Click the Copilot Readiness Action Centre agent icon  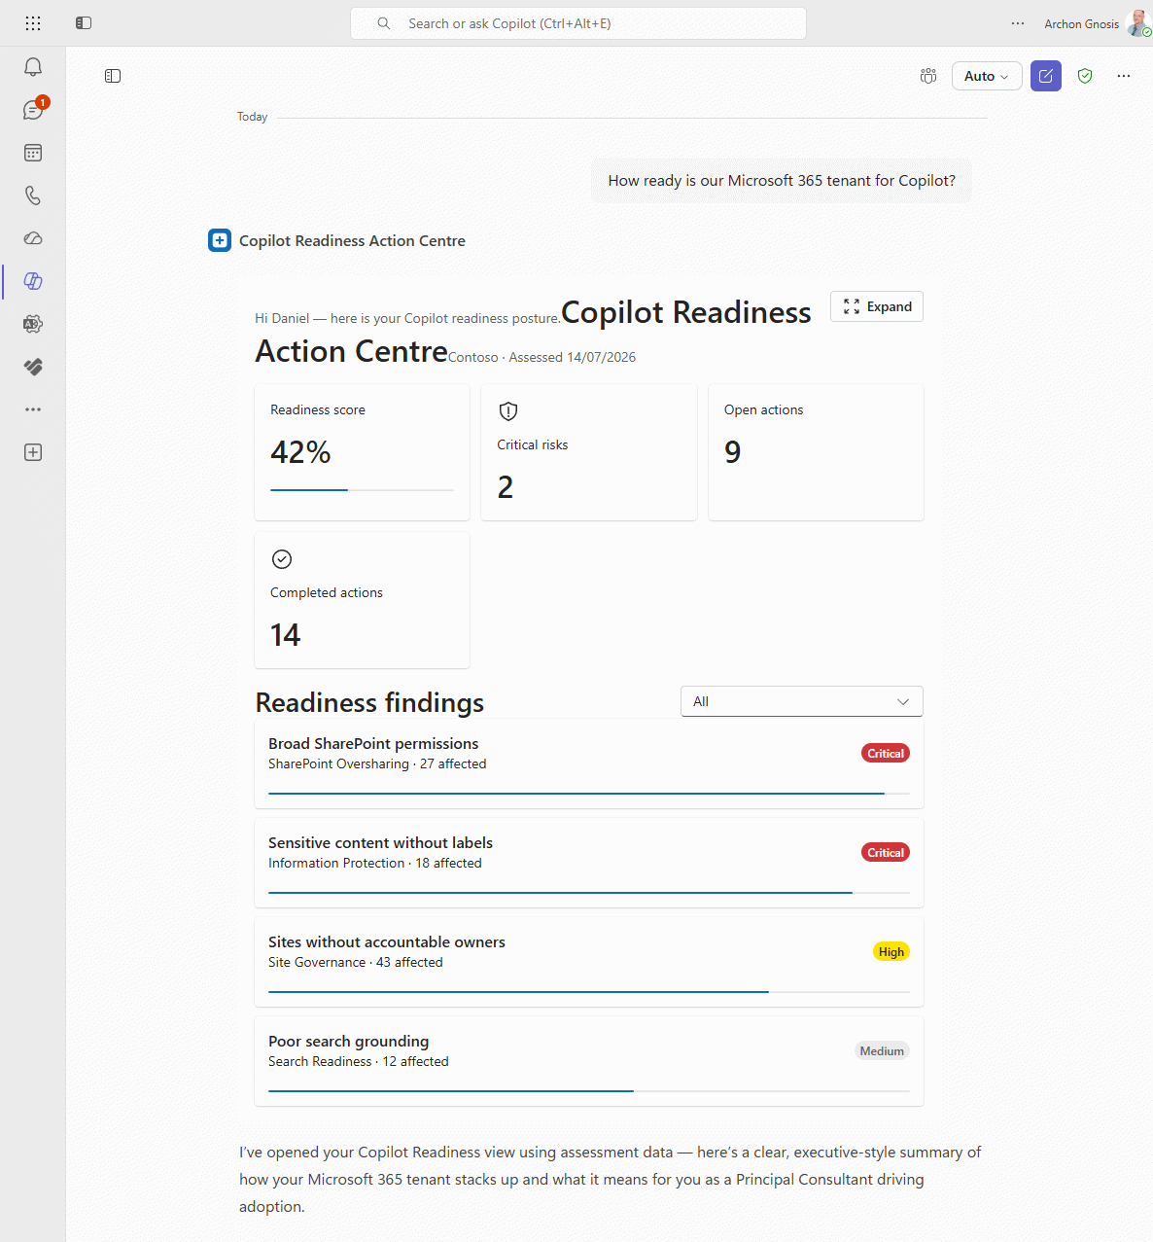(x=220, y=240)
